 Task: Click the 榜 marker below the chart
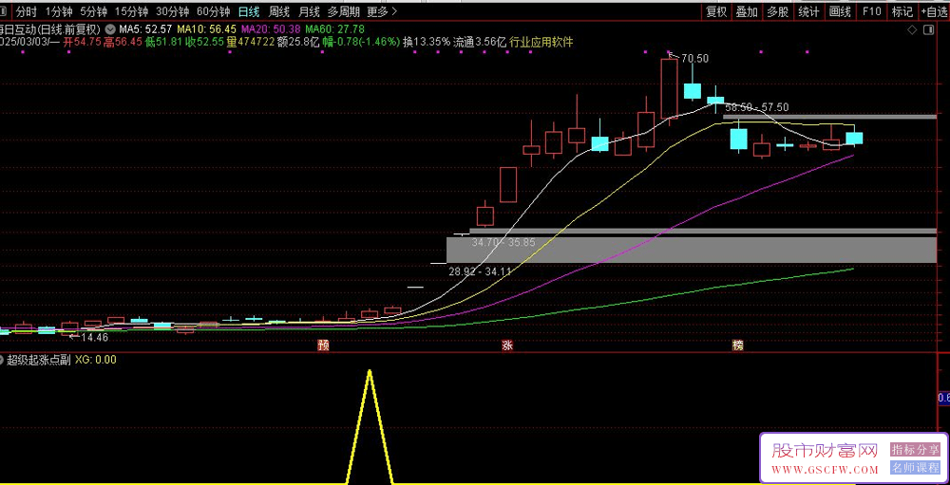737,345
